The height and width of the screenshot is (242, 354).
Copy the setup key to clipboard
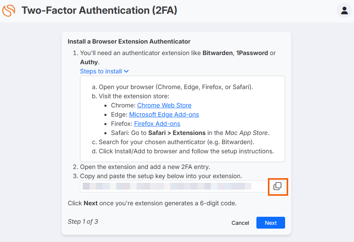277,186
